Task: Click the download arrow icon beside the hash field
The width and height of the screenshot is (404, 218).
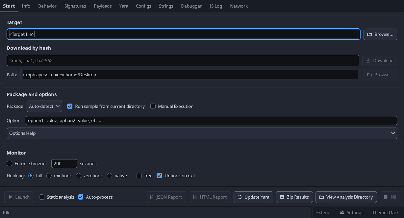Action: click(368, 61)
